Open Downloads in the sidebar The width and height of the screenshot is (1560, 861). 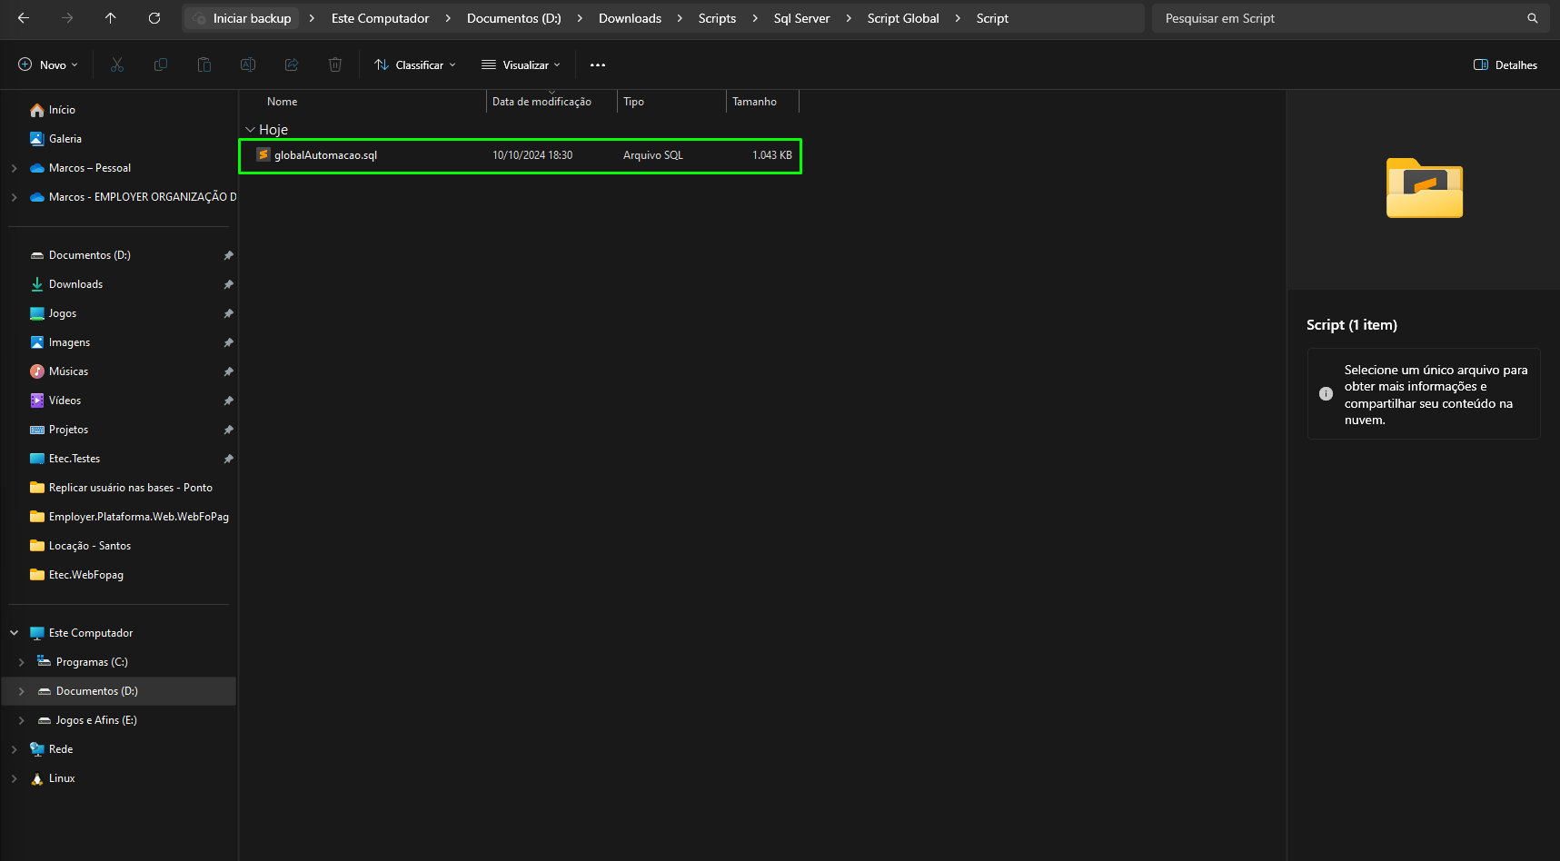[75, 284]
